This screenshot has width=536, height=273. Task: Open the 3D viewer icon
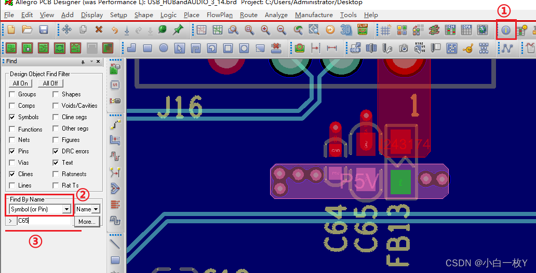point(346,30)
